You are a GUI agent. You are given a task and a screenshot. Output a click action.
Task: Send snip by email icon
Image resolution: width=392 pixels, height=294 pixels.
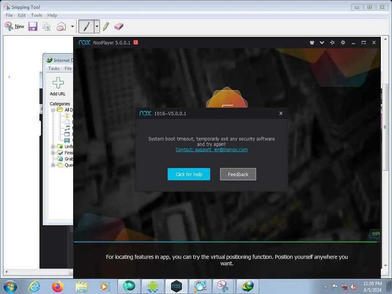61,26
